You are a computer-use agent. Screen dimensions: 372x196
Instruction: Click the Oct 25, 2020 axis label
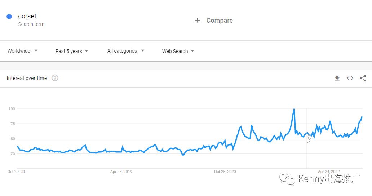point(225,171)
